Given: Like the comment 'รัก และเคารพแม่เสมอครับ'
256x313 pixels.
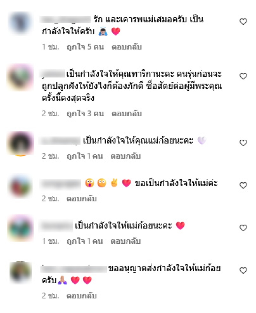Looking at the screenshot, I should pyautogui.click(x=243, y=21).
